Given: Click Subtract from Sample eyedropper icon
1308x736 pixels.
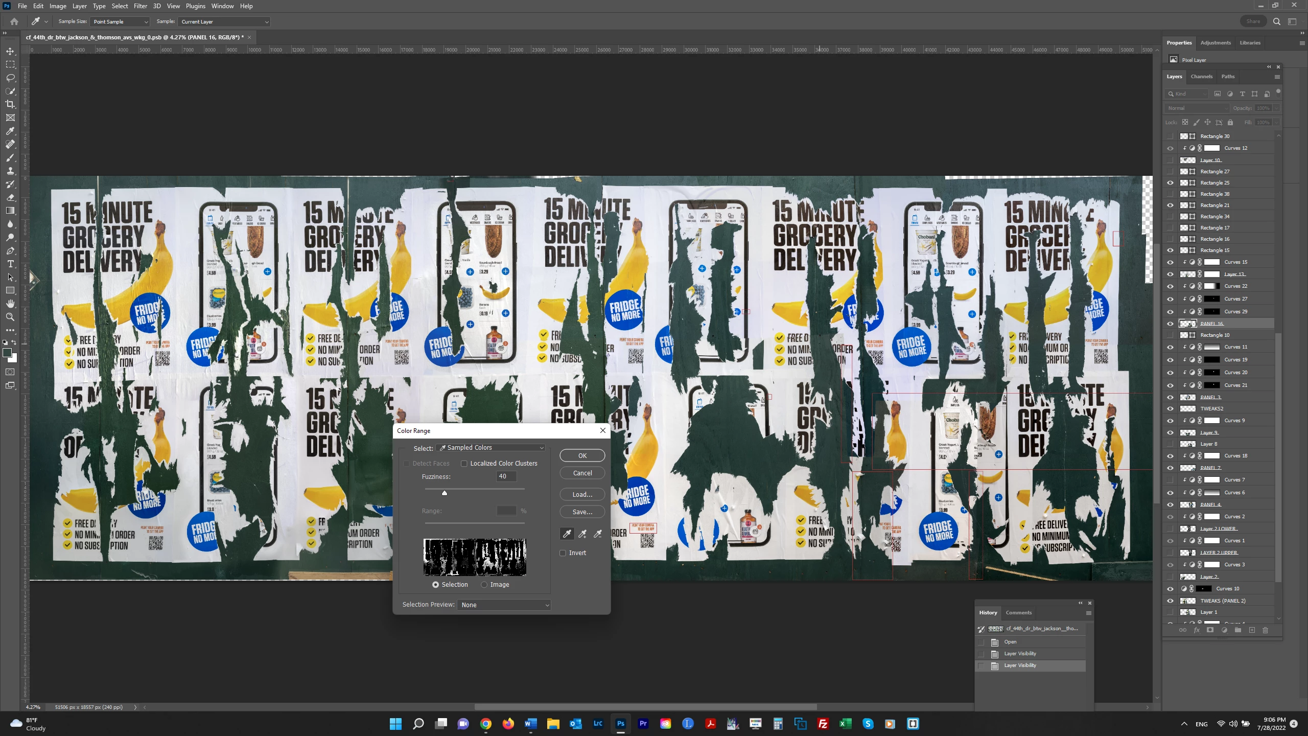Looking at the screenshot, I should (598, 534).
